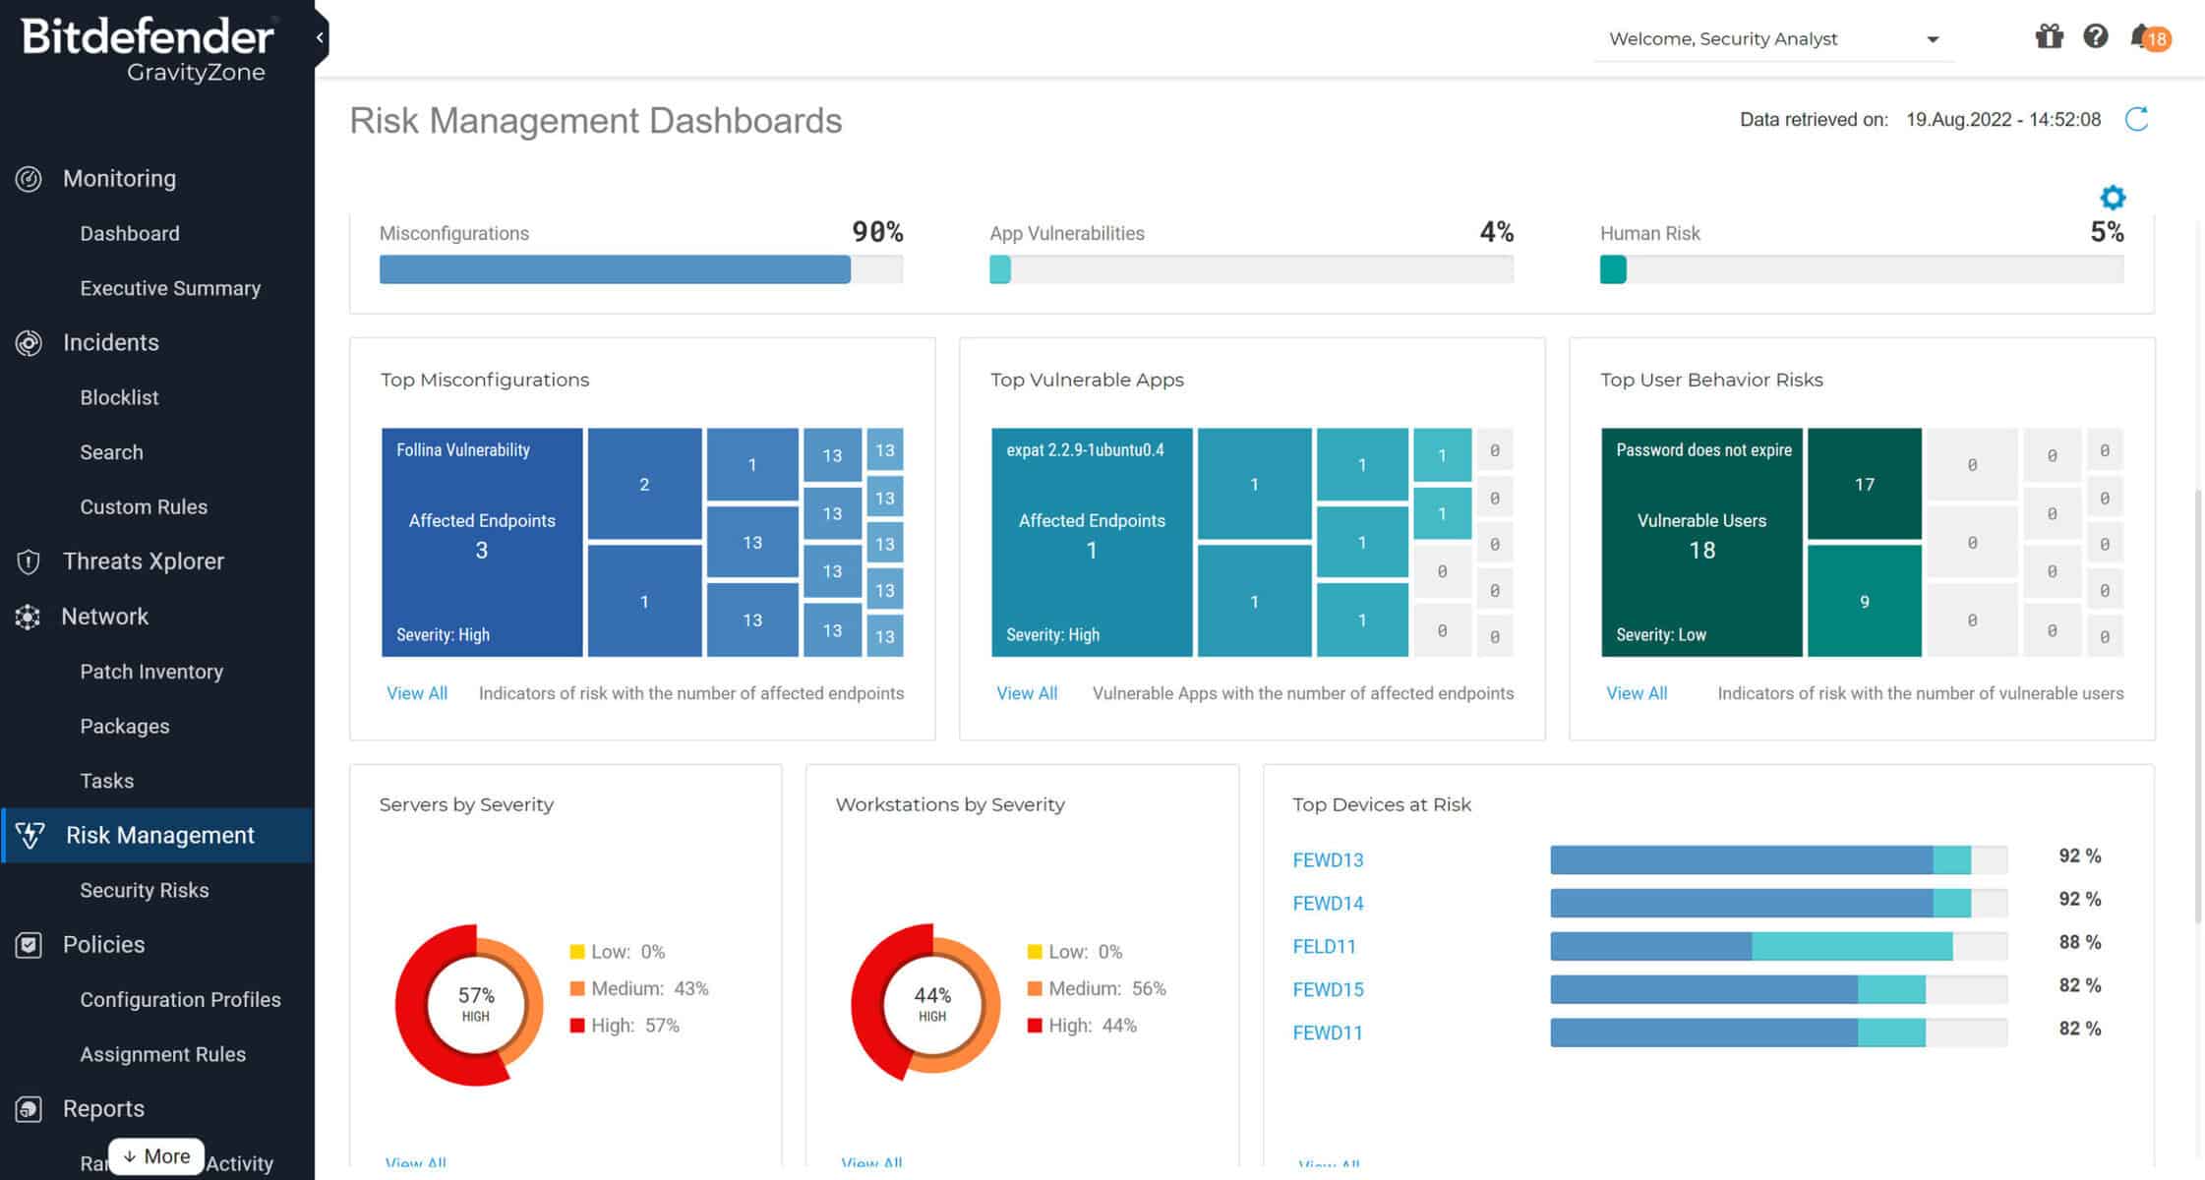Open notifications bell with 18 badge
This screenshot has width=2205, height=1180.
click(x=2142, y=38)
